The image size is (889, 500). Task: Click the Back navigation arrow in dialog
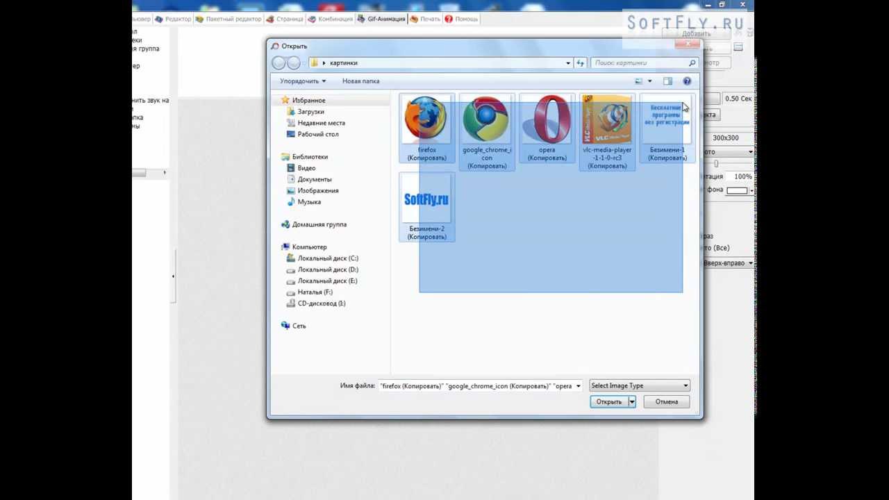click(x=279, y=63)
